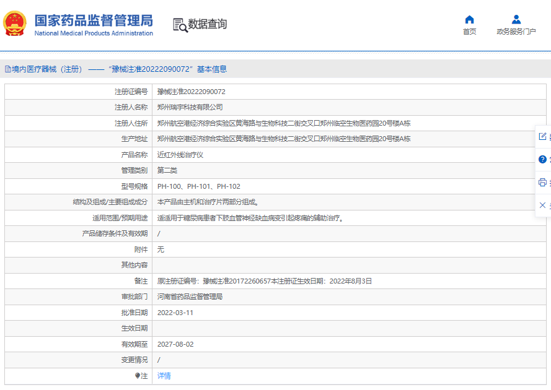Click the document icon before 境内医疗器械
This screenshot has height=390, width=551.
tap(7, 69)
